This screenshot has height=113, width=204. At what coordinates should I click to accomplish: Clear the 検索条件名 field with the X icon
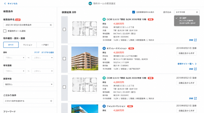[51, 25]
